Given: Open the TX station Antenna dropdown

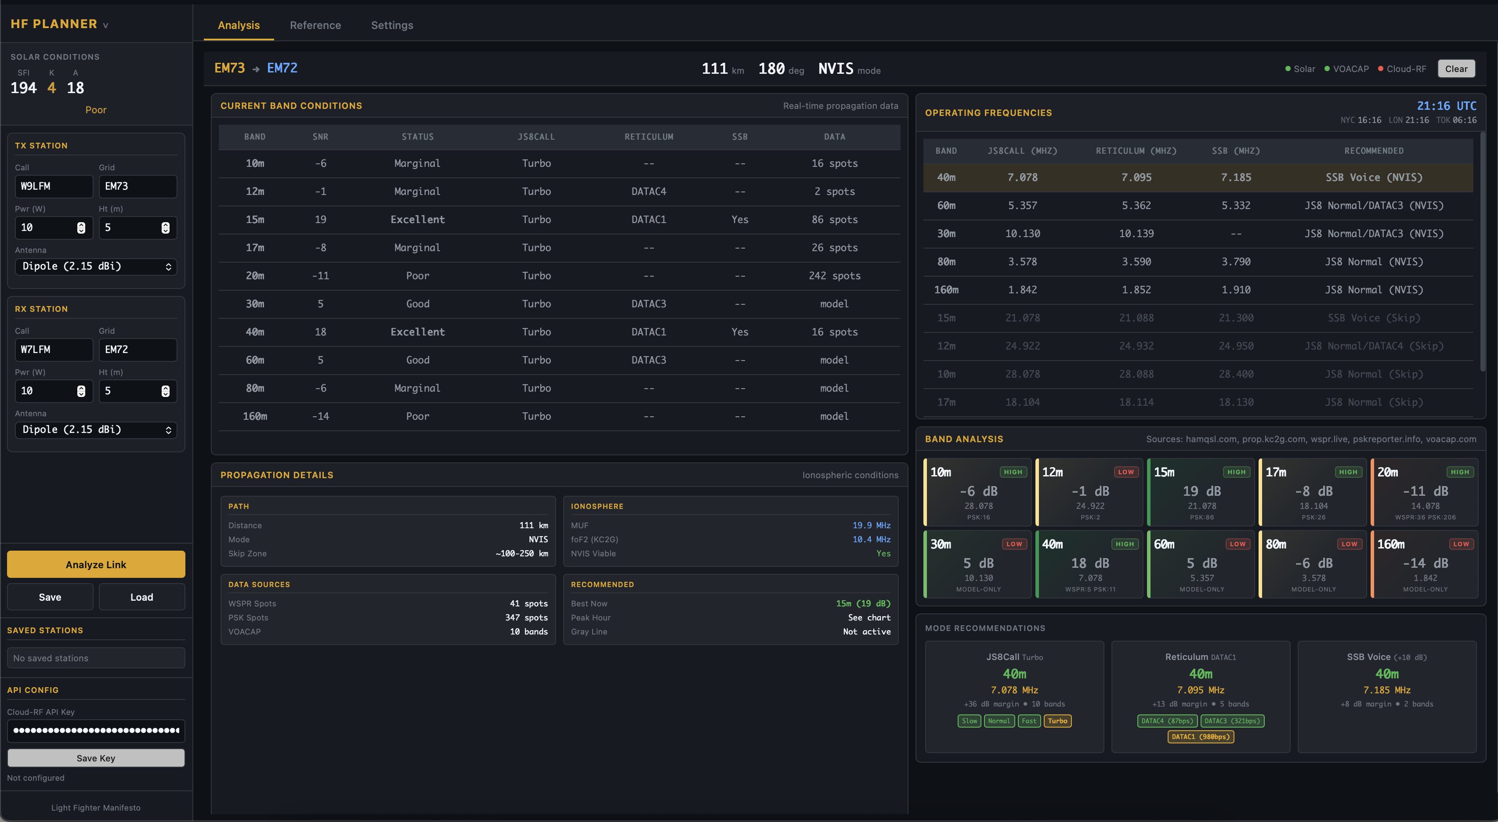Looking at the screenshot, I should (x=96, y=266).
